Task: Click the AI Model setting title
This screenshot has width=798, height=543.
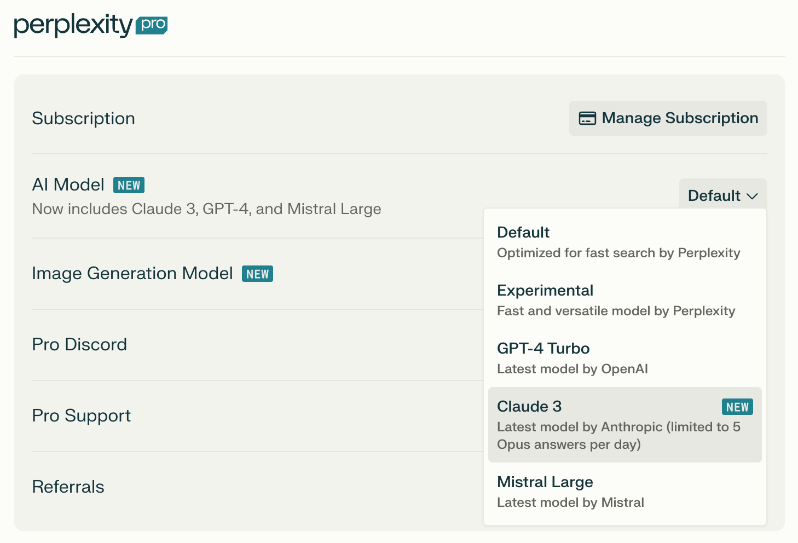Action: tap(68, 184)
